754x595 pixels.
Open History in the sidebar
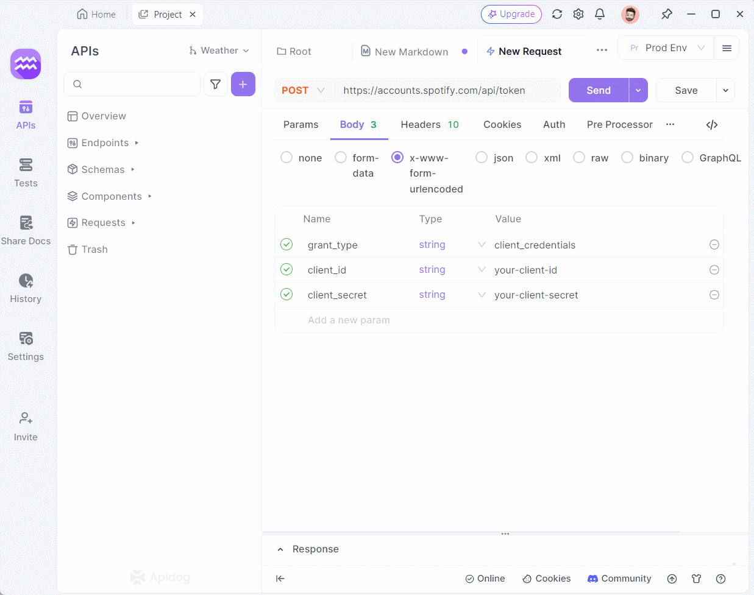point(26,289)
